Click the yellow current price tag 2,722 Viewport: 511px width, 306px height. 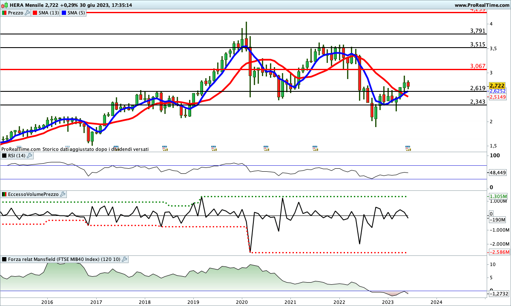497,85
